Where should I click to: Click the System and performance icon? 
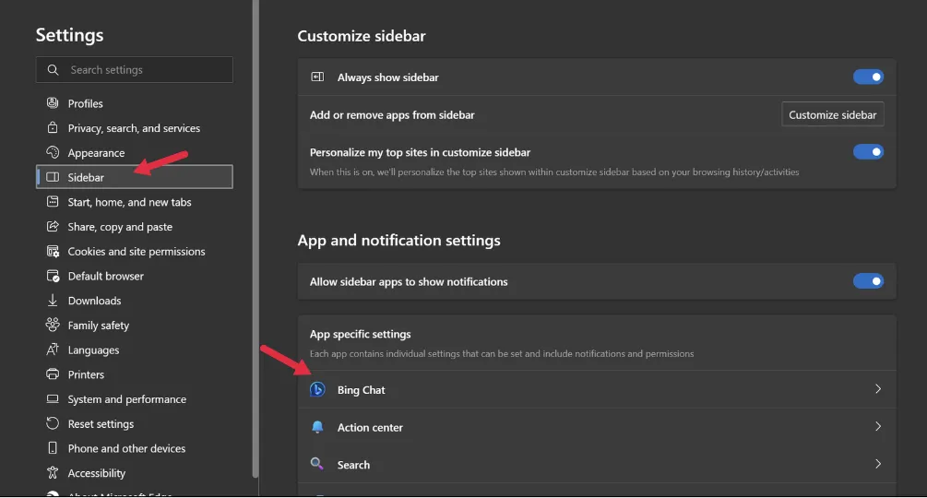click(x=53, y=398)
